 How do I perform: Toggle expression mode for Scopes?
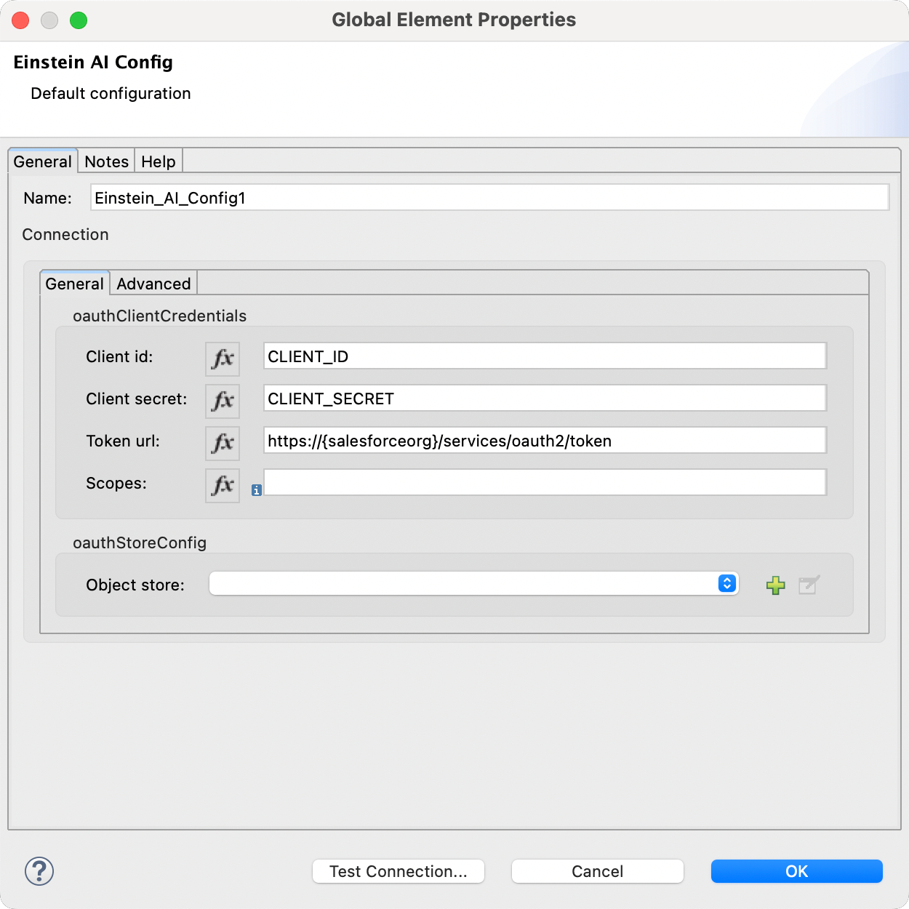coord(223,485)
